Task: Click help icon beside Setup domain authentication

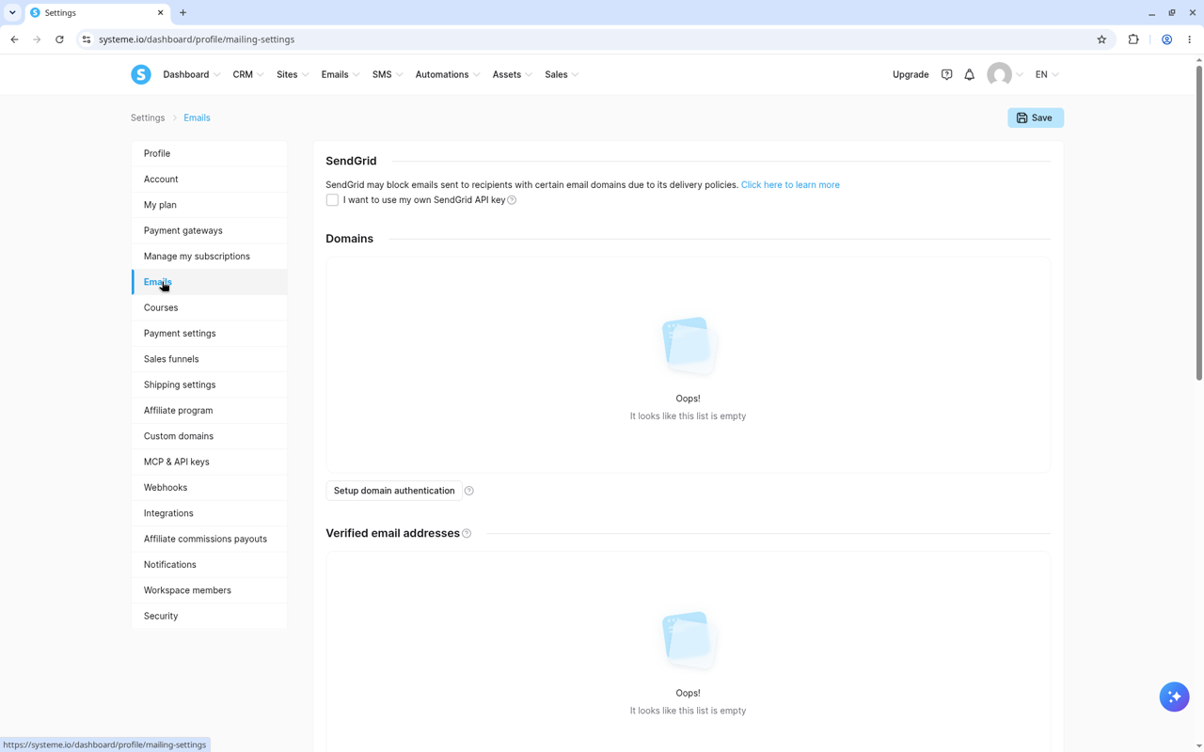Action: (x=469, y=491)
